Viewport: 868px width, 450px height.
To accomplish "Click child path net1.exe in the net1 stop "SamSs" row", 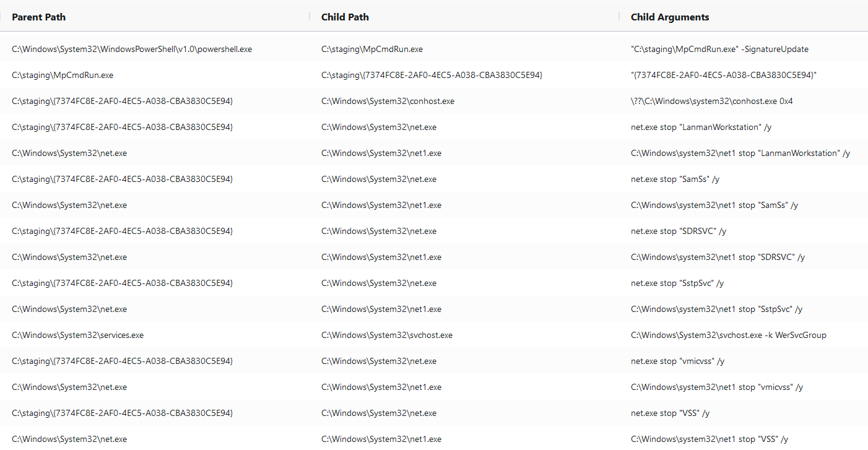I will tap(381, 205).
